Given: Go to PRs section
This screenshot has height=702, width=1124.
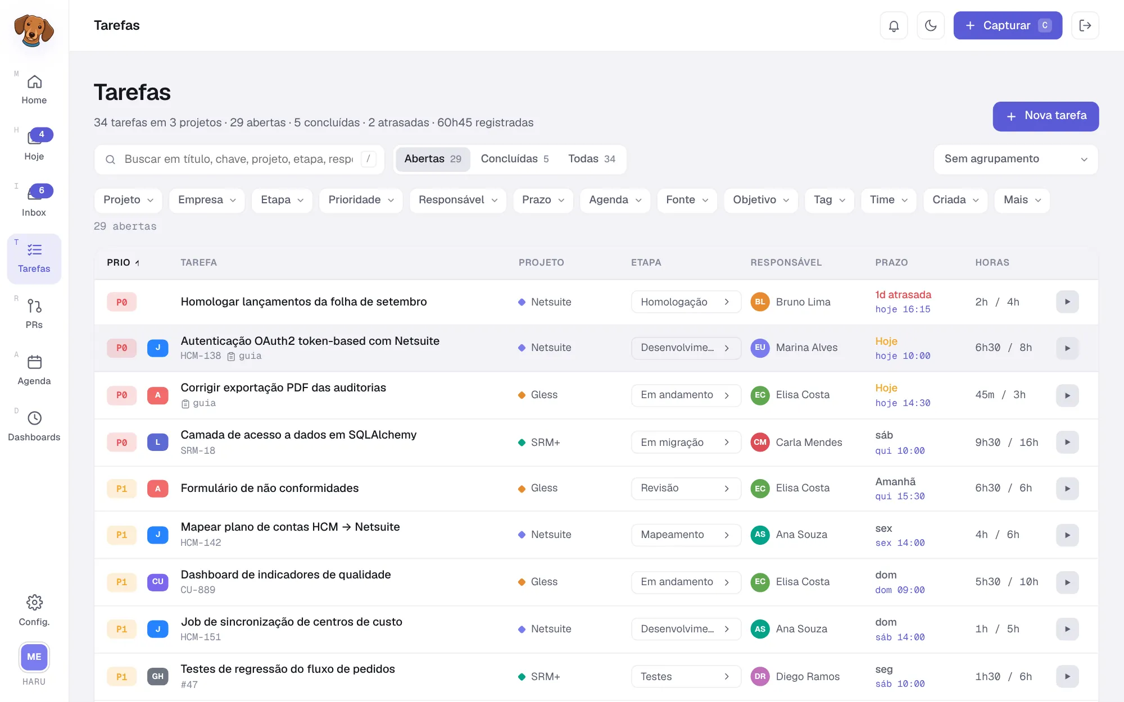Looking at the screenshot, I should 34,314.
